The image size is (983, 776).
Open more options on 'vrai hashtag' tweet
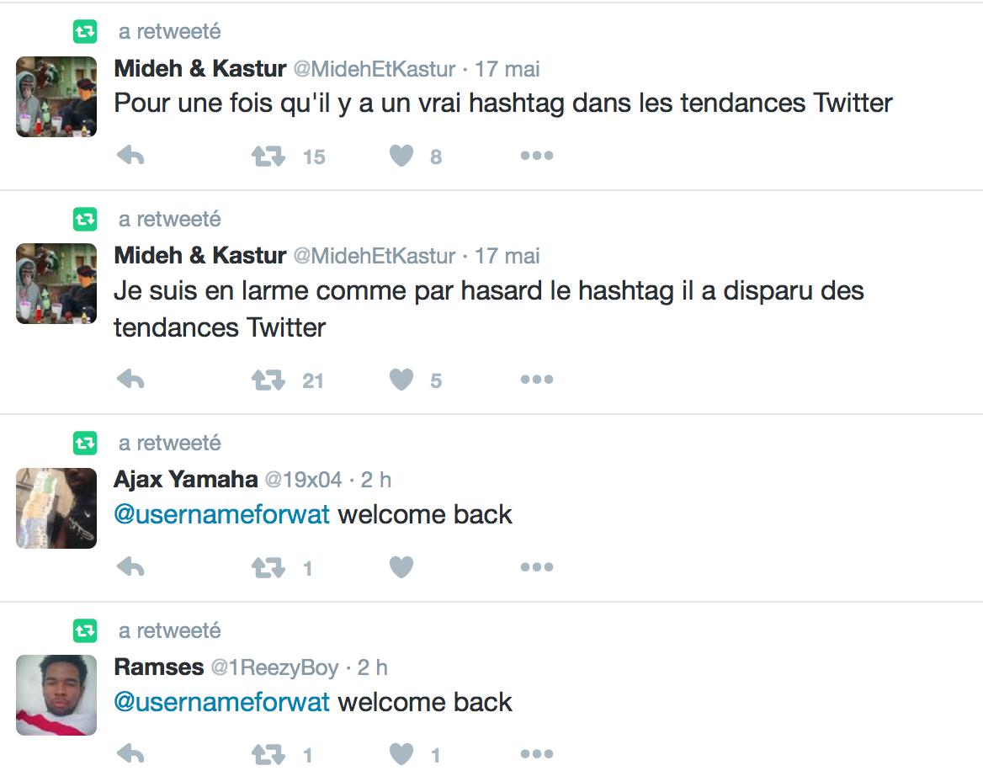pyautogui.click(x=536, y=156)
